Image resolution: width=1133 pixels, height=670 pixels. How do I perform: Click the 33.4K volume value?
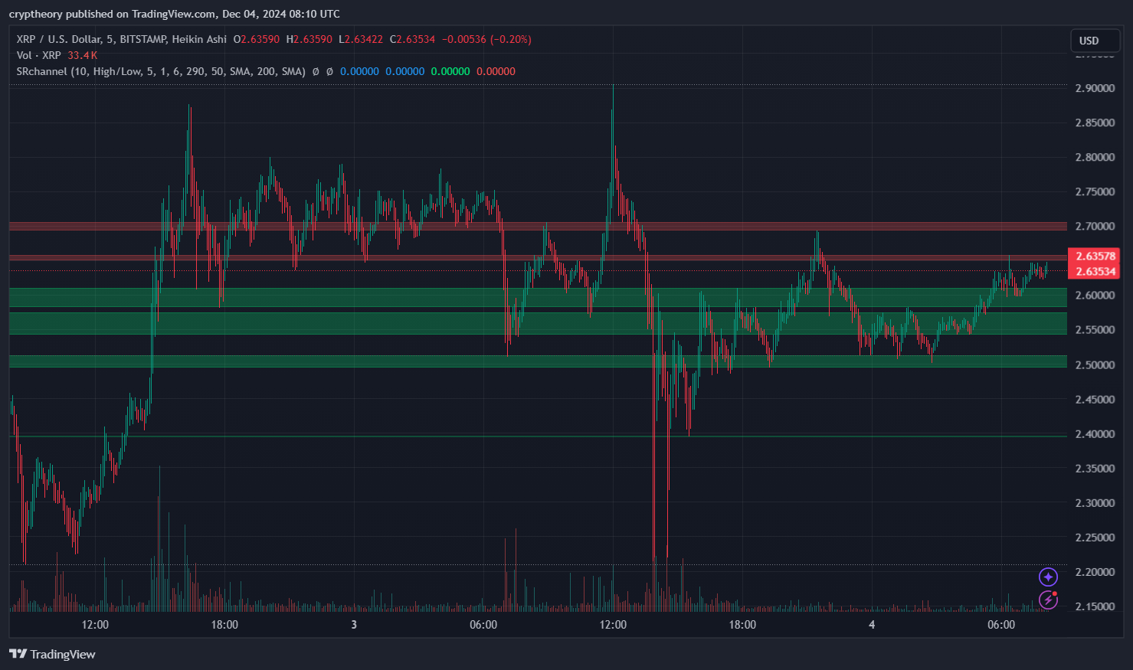click(82, 55)
